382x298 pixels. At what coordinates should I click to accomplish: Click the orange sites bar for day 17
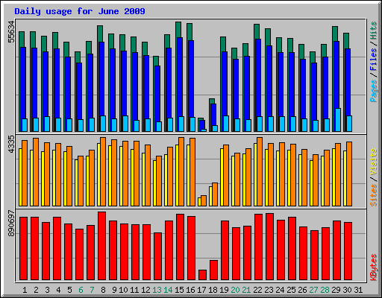(x=204, y=200)
